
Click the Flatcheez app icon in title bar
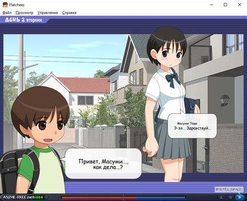pos(5,5)
